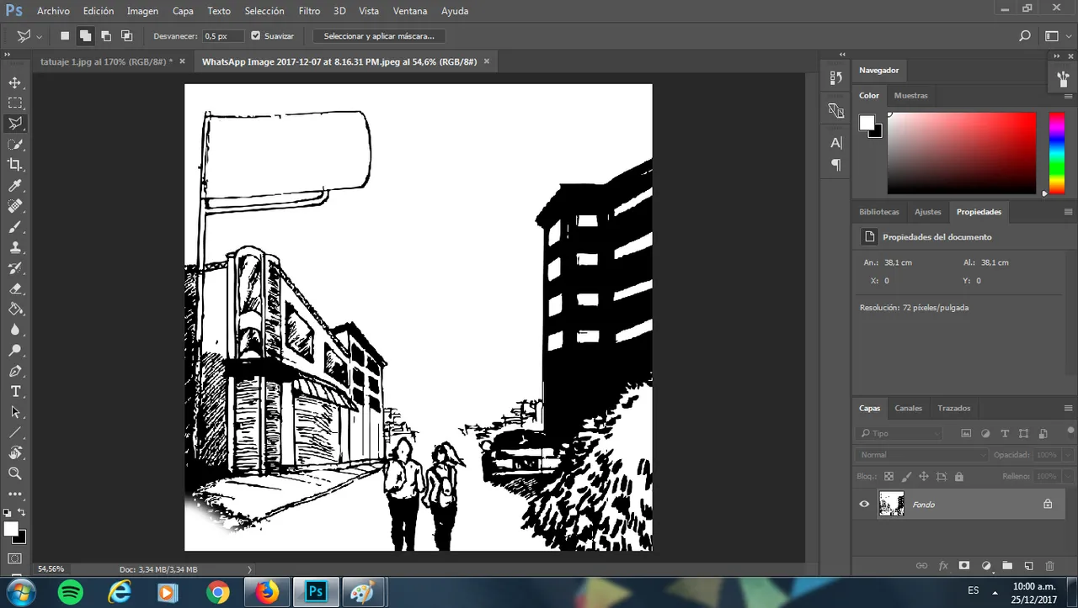Open the Character panel icon
The image size is (1078, 608).
(836, 143)
